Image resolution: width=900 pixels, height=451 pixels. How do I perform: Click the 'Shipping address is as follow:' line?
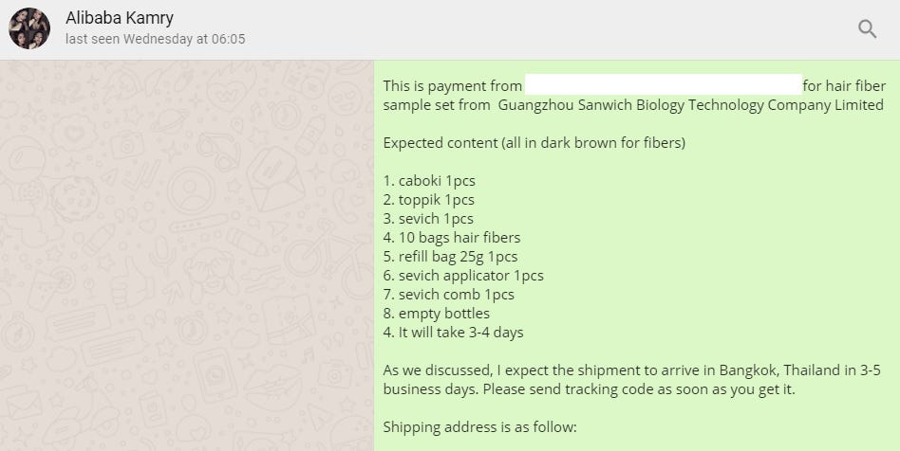479,427
